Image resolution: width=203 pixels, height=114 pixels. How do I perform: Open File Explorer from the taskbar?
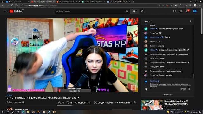28,112
